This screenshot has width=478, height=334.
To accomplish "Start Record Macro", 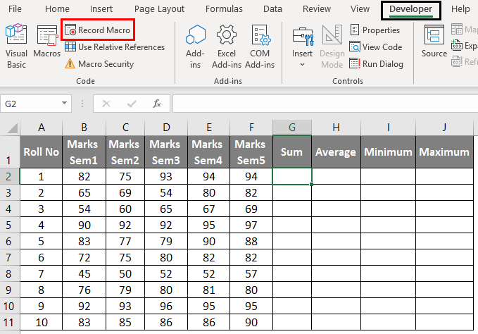I will (x=98, y=30).
